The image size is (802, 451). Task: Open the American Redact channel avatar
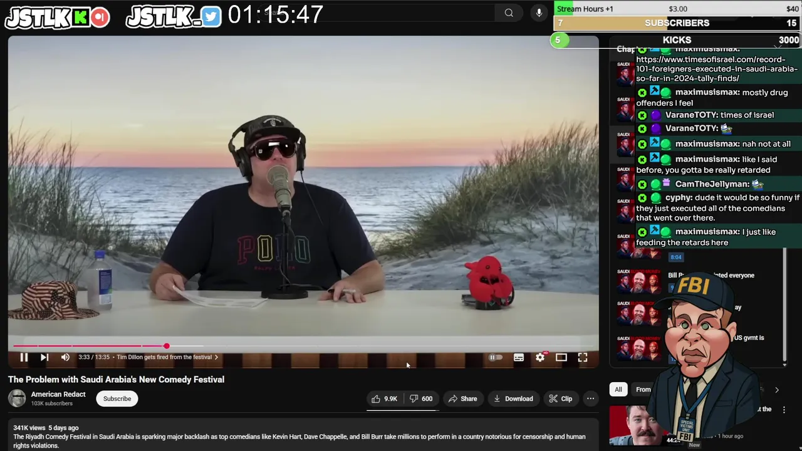click(x=17, y=398)
